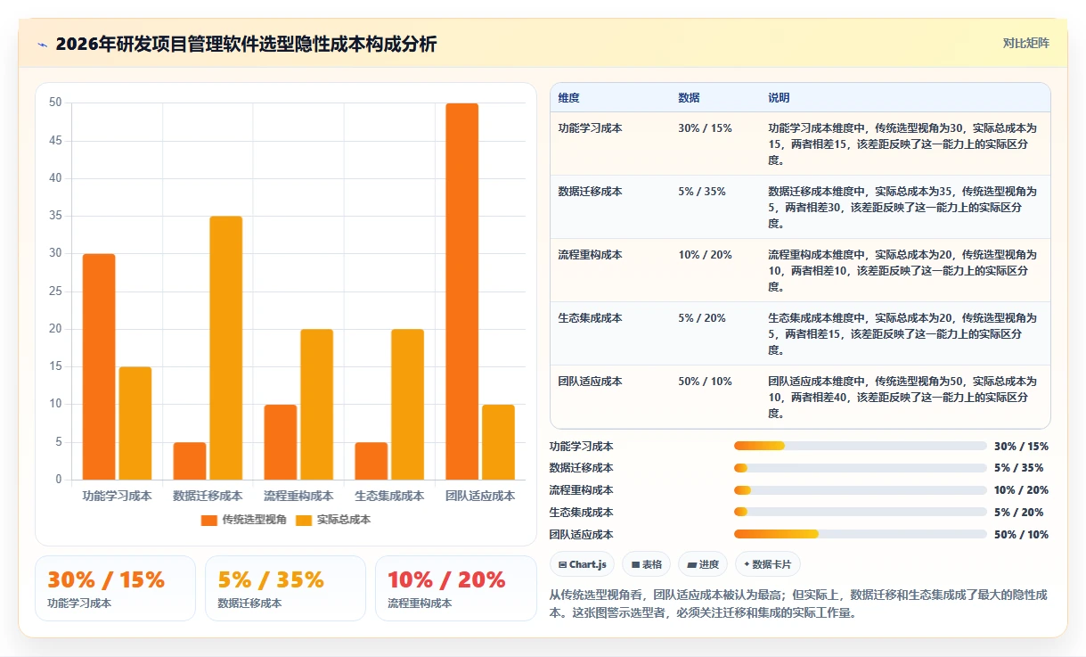Click the 实际总成本 bar for 数据迁移成本

tap(226, 348)
